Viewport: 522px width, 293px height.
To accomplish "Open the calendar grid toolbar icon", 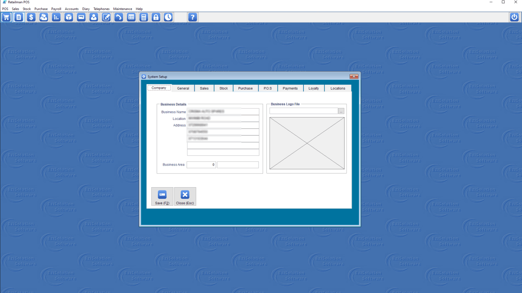I will click(x=131, y=17).
